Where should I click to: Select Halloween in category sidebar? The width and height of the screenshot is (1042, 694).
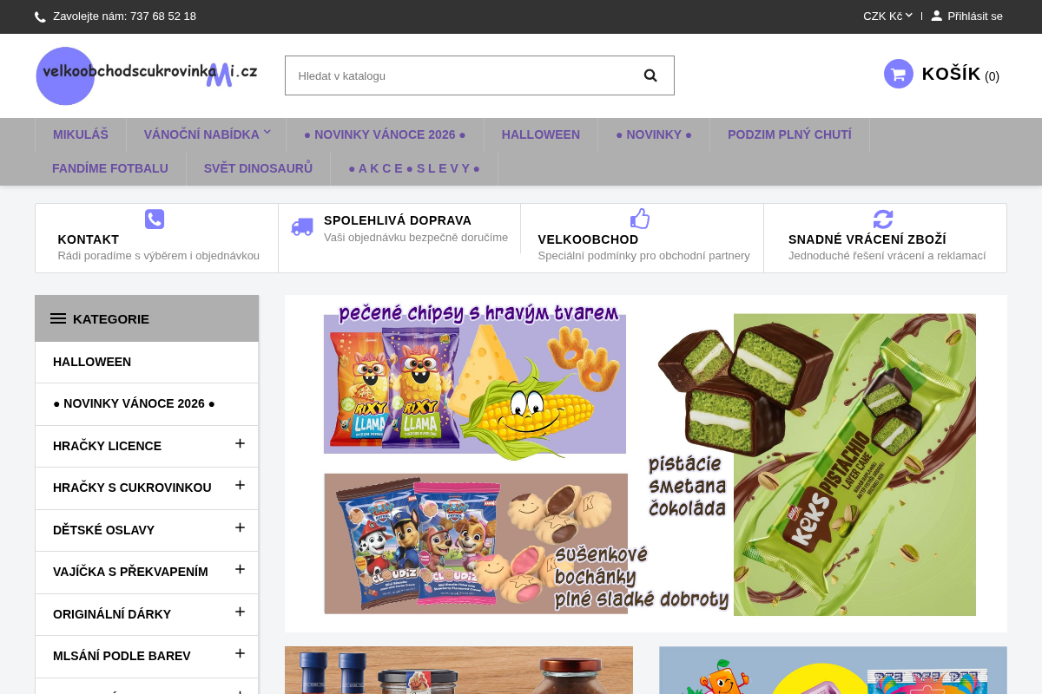coord(92,362)
